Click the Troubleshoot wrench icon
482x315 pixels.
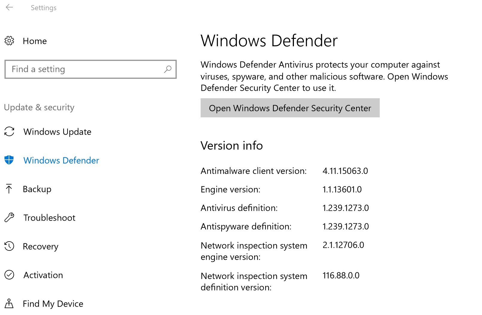click(x=9, y=217)
